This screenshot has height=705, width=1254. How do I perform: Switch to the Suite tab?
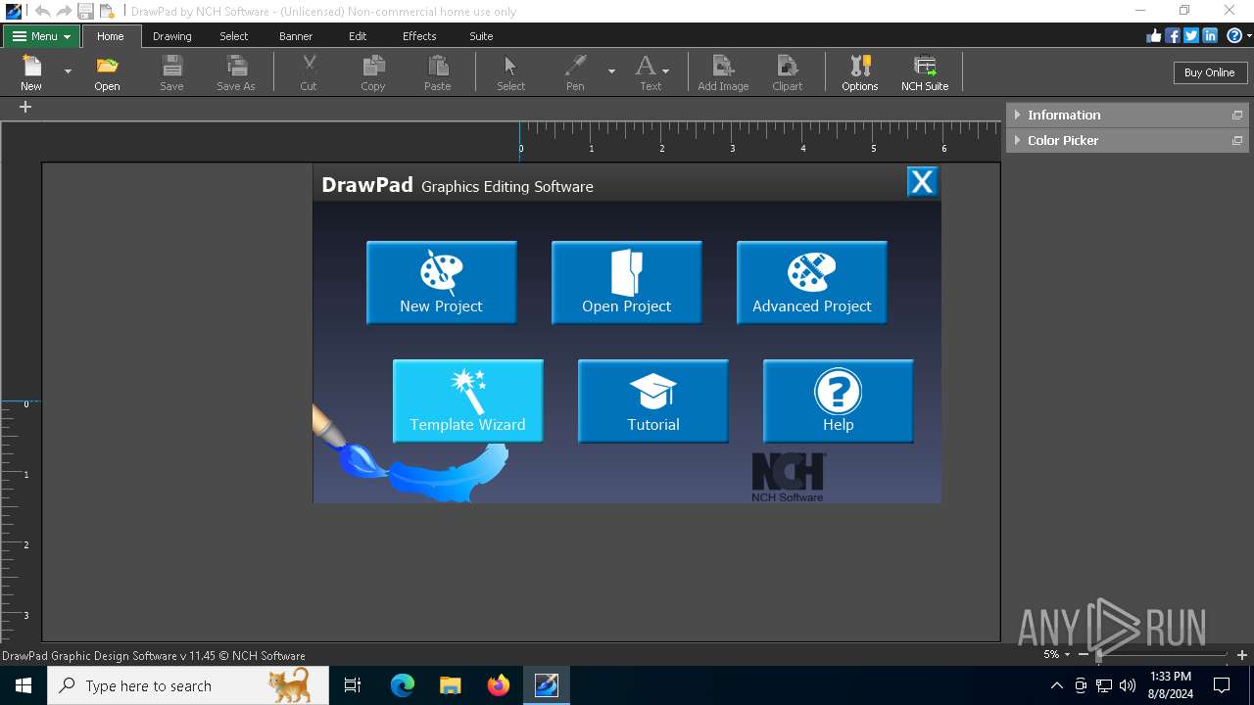pos(481,36)
